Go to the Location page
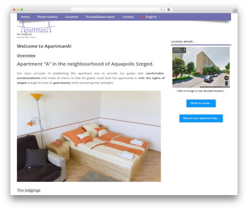 [71, 17]
